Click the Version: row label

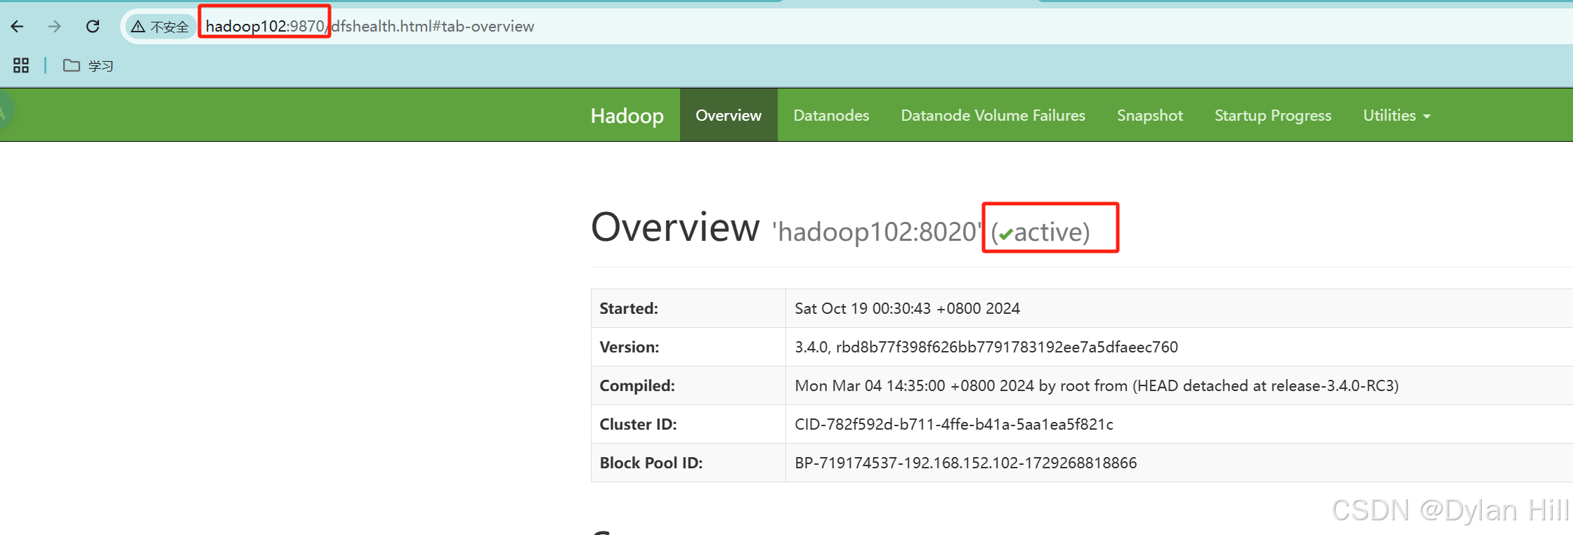coord(629,347)
